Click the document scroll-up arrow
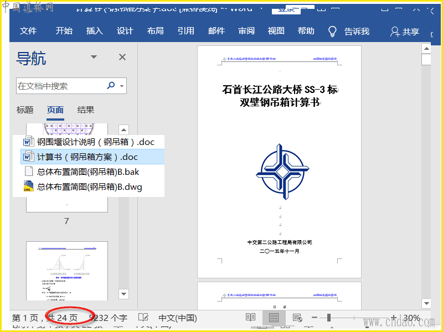This screenshot has width=443, height=332. point(426,49)
